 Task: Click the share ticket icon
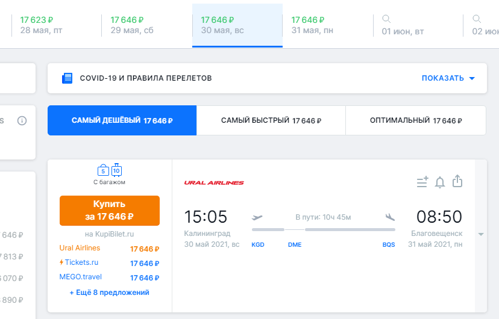[457, 181]
